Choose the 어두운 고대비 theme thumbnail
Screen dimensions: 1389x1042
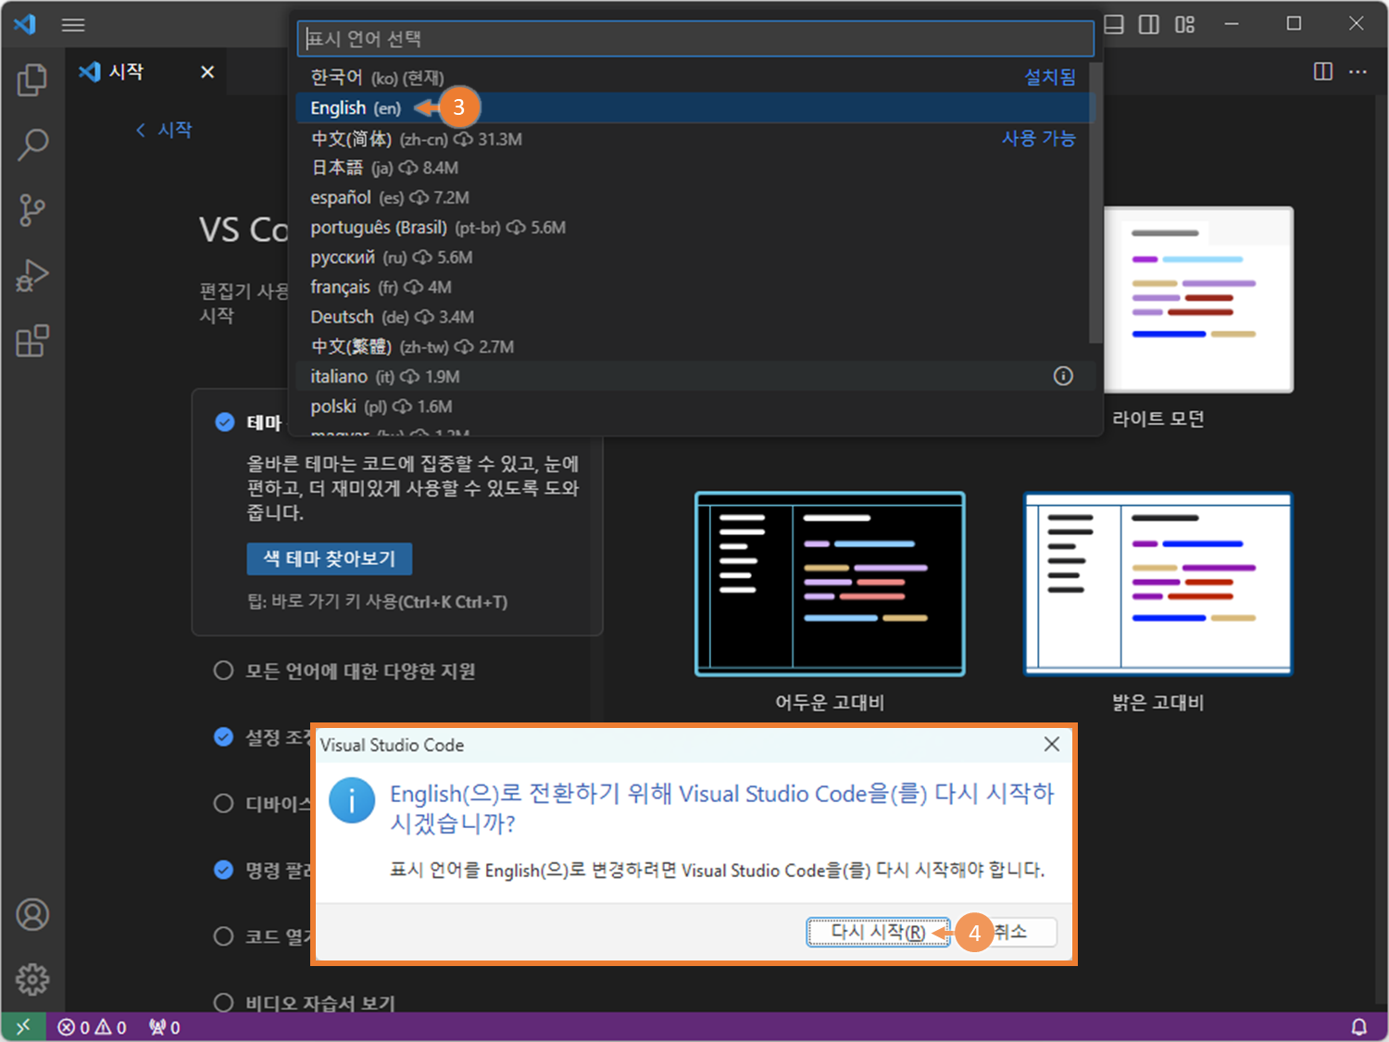pos(830,584)
